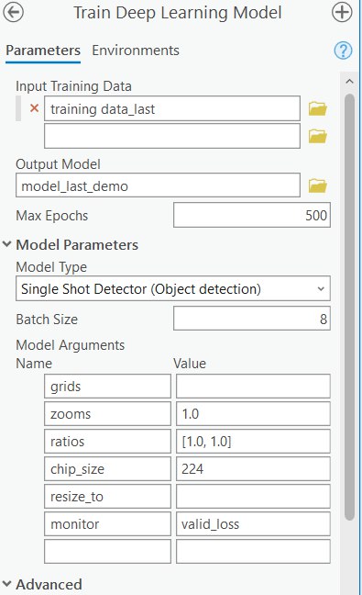This screenshot has width=362, height=595.
Task: Click the chip_size value field 224
Action: 253,469
